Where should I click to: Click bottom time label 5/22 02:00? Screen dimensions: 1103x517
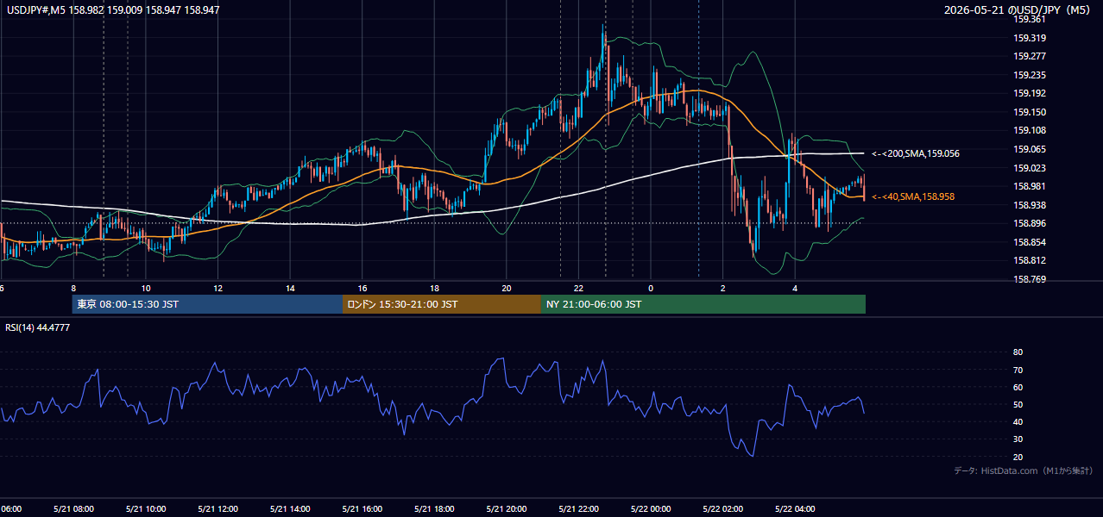pos(723,508)
